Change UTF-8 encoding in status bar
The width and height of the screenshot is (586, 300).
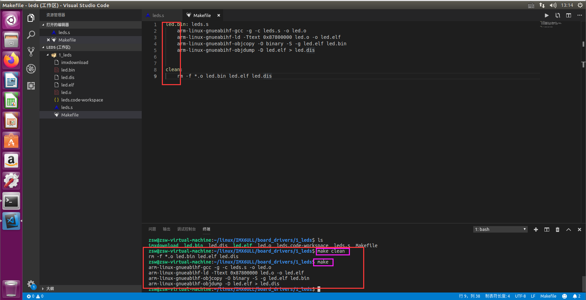click(520, 296)
